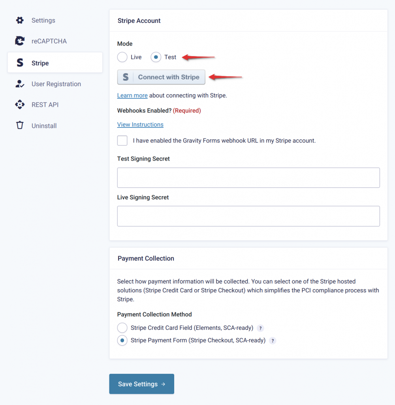Click the reCAPTCHA refresh icon
Screen dimensions: 395x405
20,41
